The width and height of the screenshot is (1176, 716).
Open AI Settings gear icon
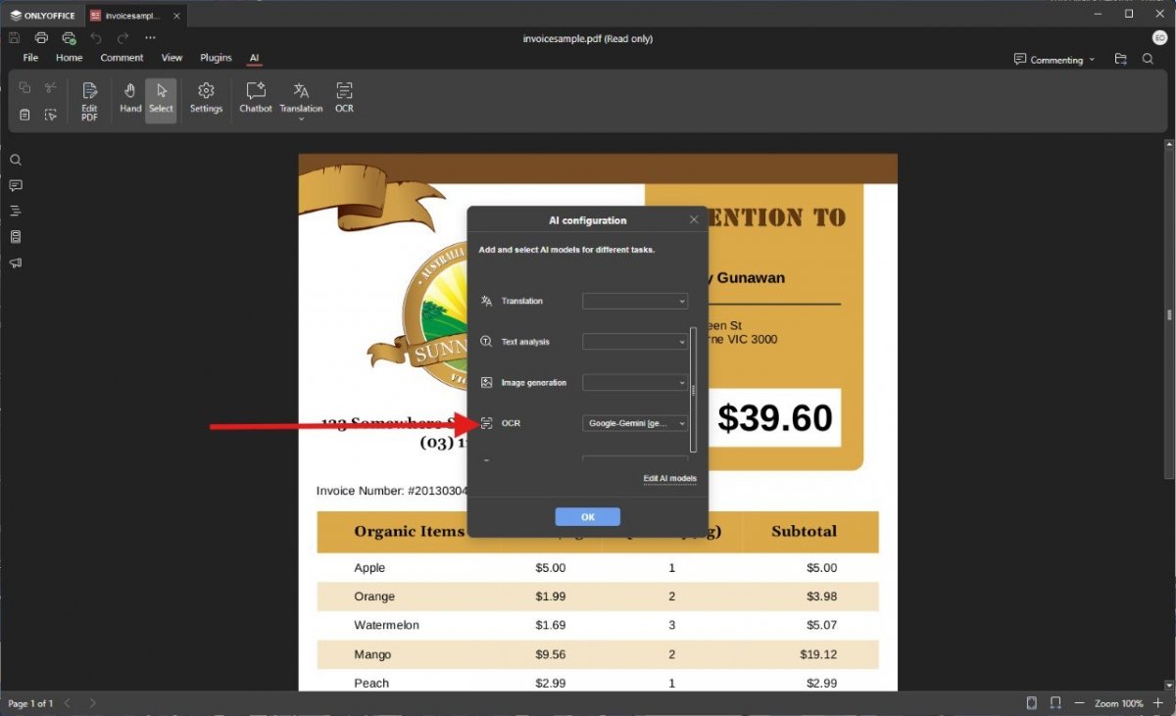click(206, 97)
